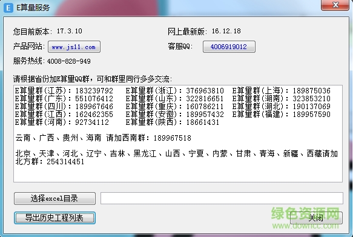Close the E算量服务 window with X
This screenshot has width=353, height=237.
click(x=335, y=5)
